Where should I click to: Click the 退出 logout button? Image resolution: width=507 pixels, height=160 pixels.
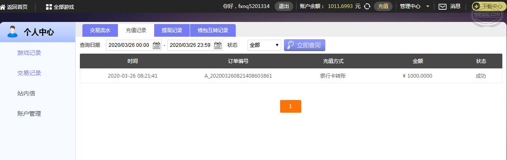284,6
